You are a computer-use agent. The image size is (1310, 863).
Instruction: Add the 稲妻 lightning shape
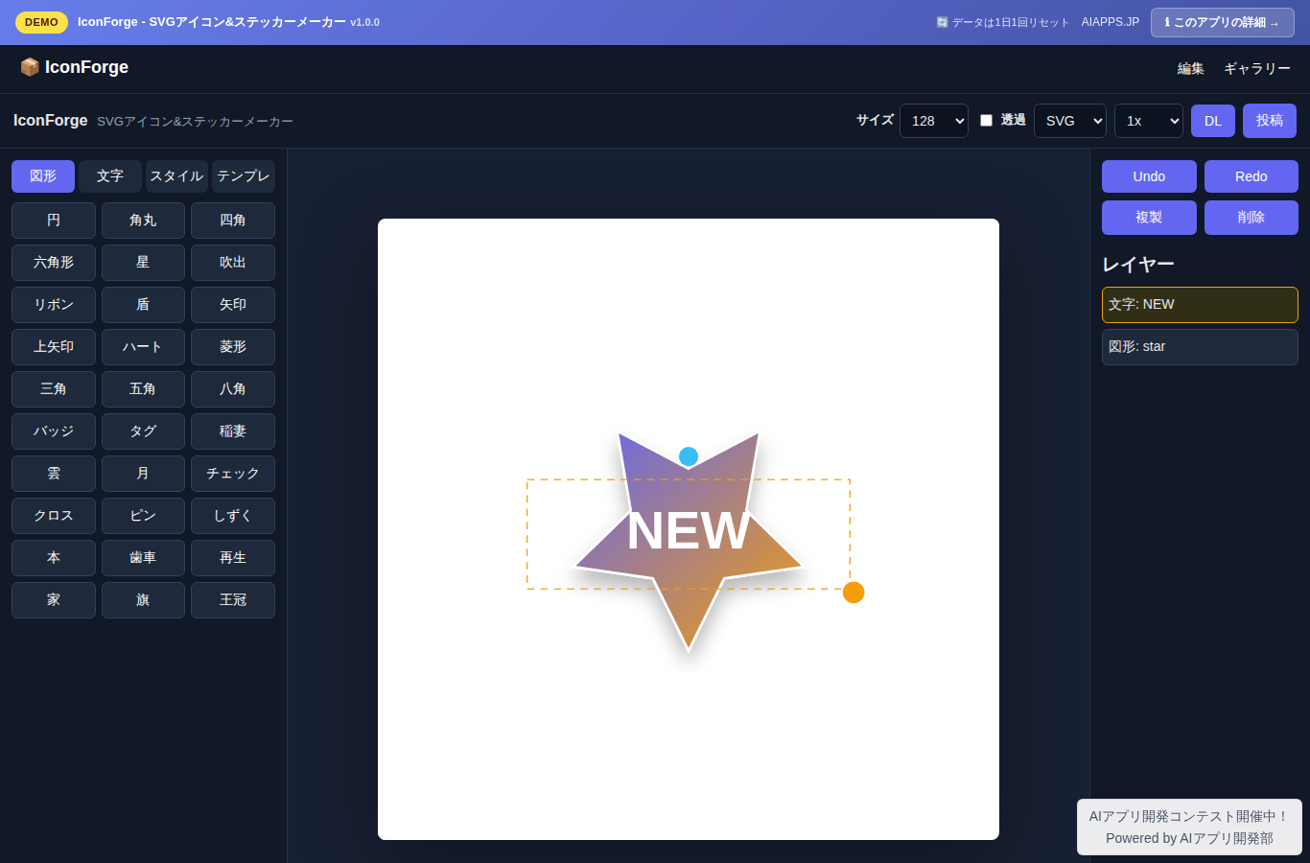point(233,431)
